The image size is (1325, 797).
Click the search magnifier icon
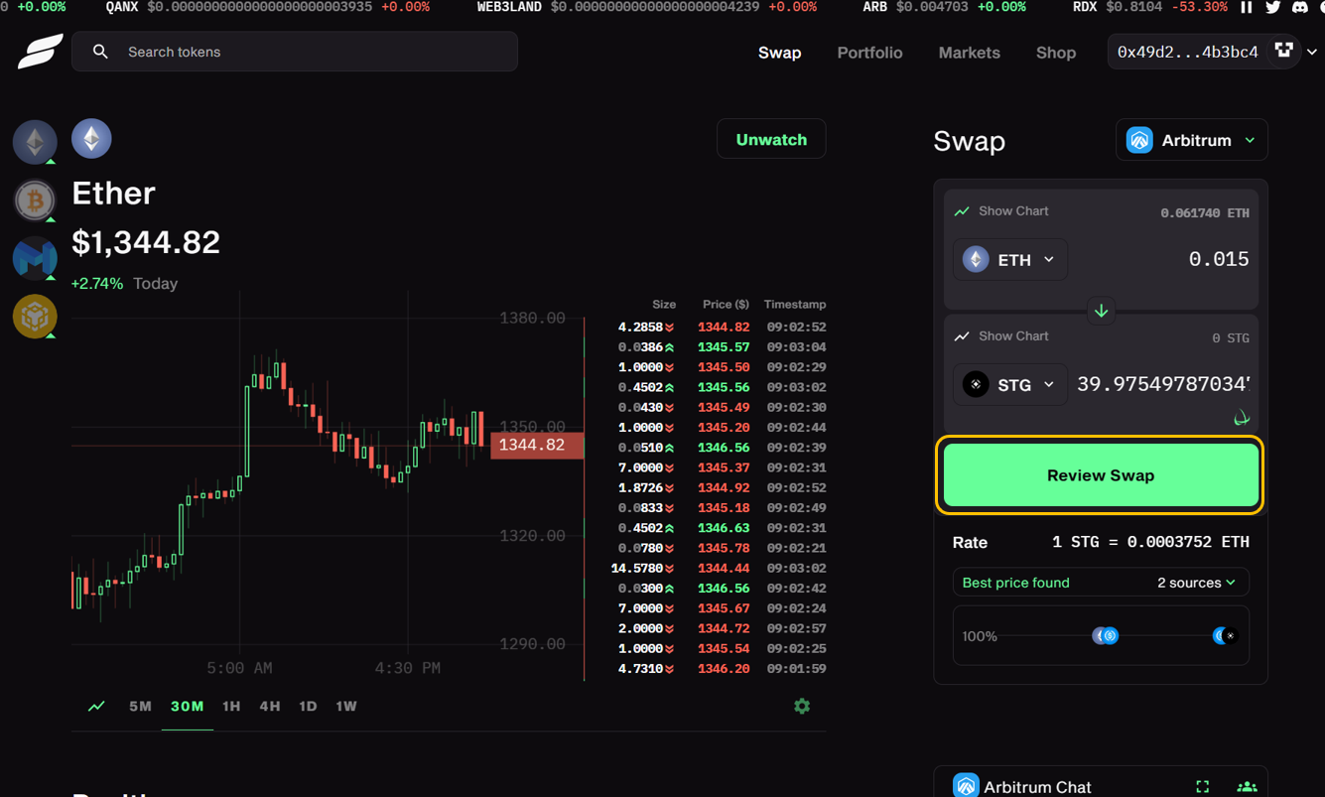coord(100,52)
